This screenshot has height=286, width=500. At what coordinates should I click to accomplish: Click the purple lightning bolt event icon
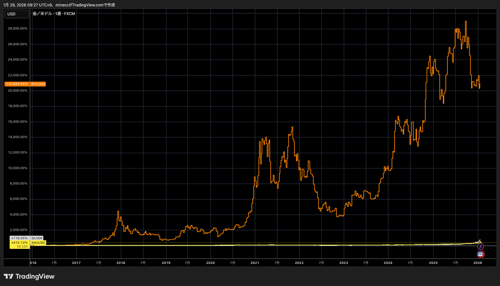(x=480, y=246)
